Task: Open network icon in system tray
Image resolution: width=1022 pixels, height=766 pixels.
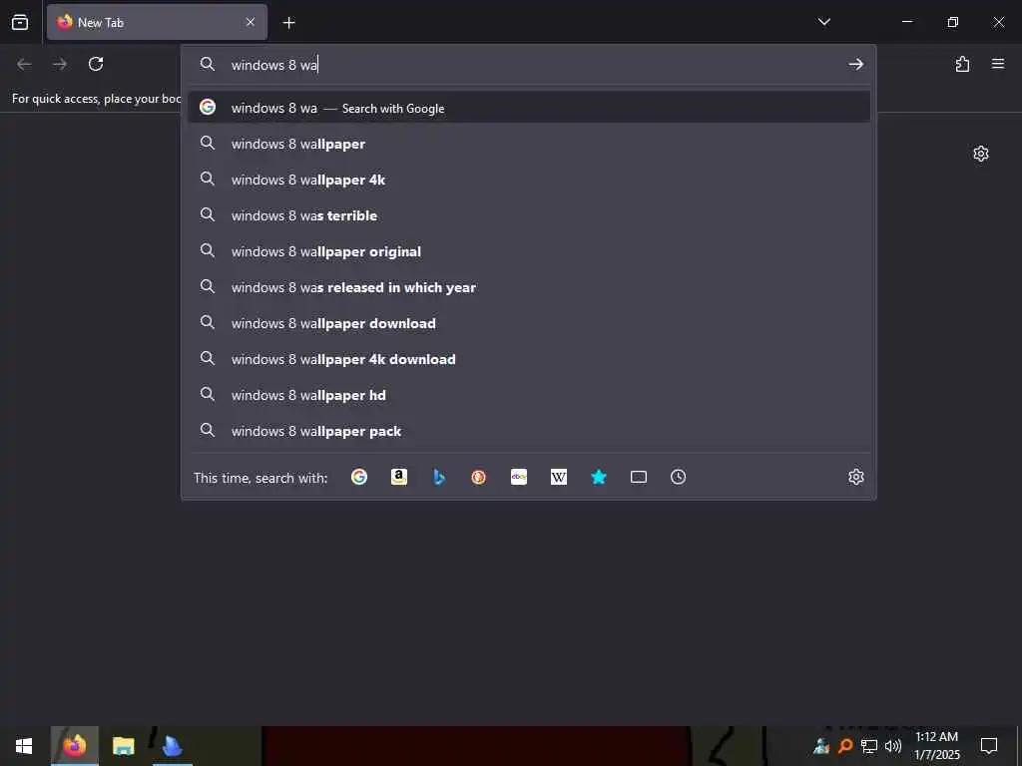Action: coord(869,746)
